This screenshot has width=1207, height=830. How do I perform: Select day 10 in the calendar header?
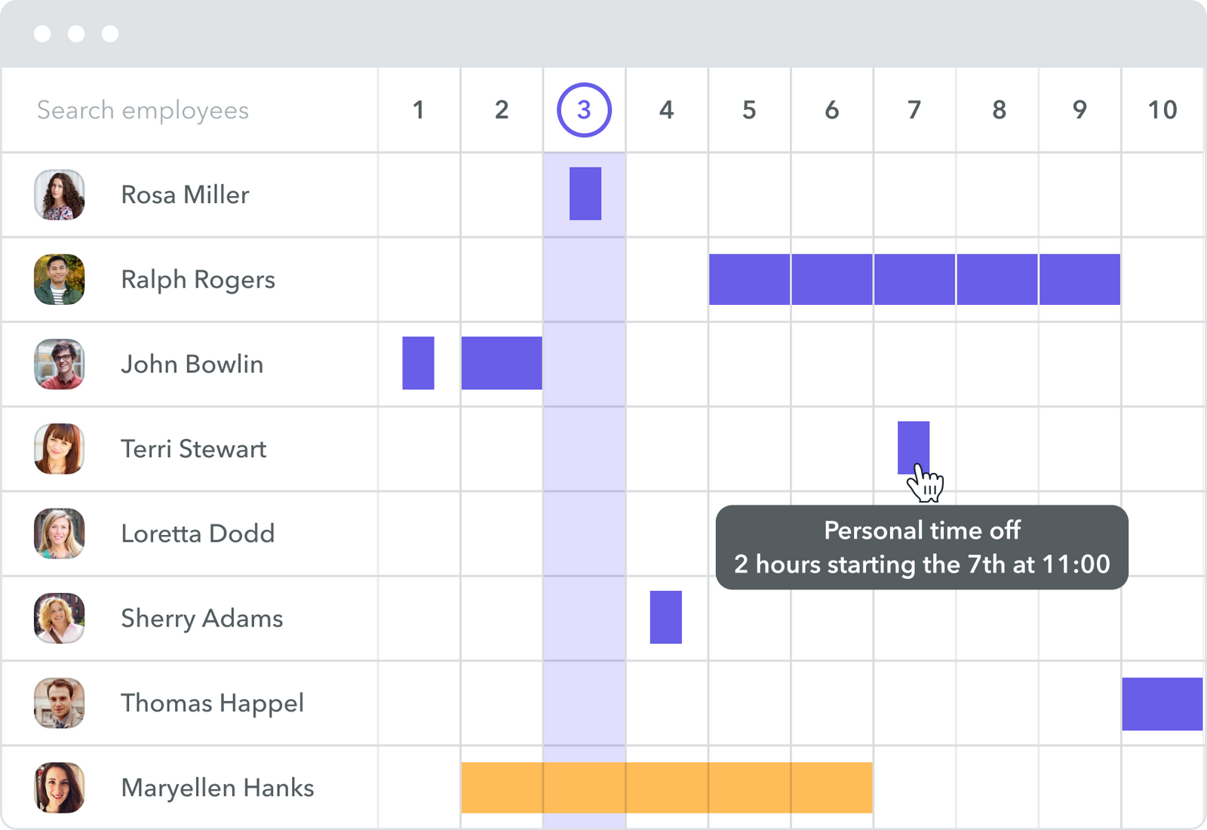click(x=1162, y=110)
